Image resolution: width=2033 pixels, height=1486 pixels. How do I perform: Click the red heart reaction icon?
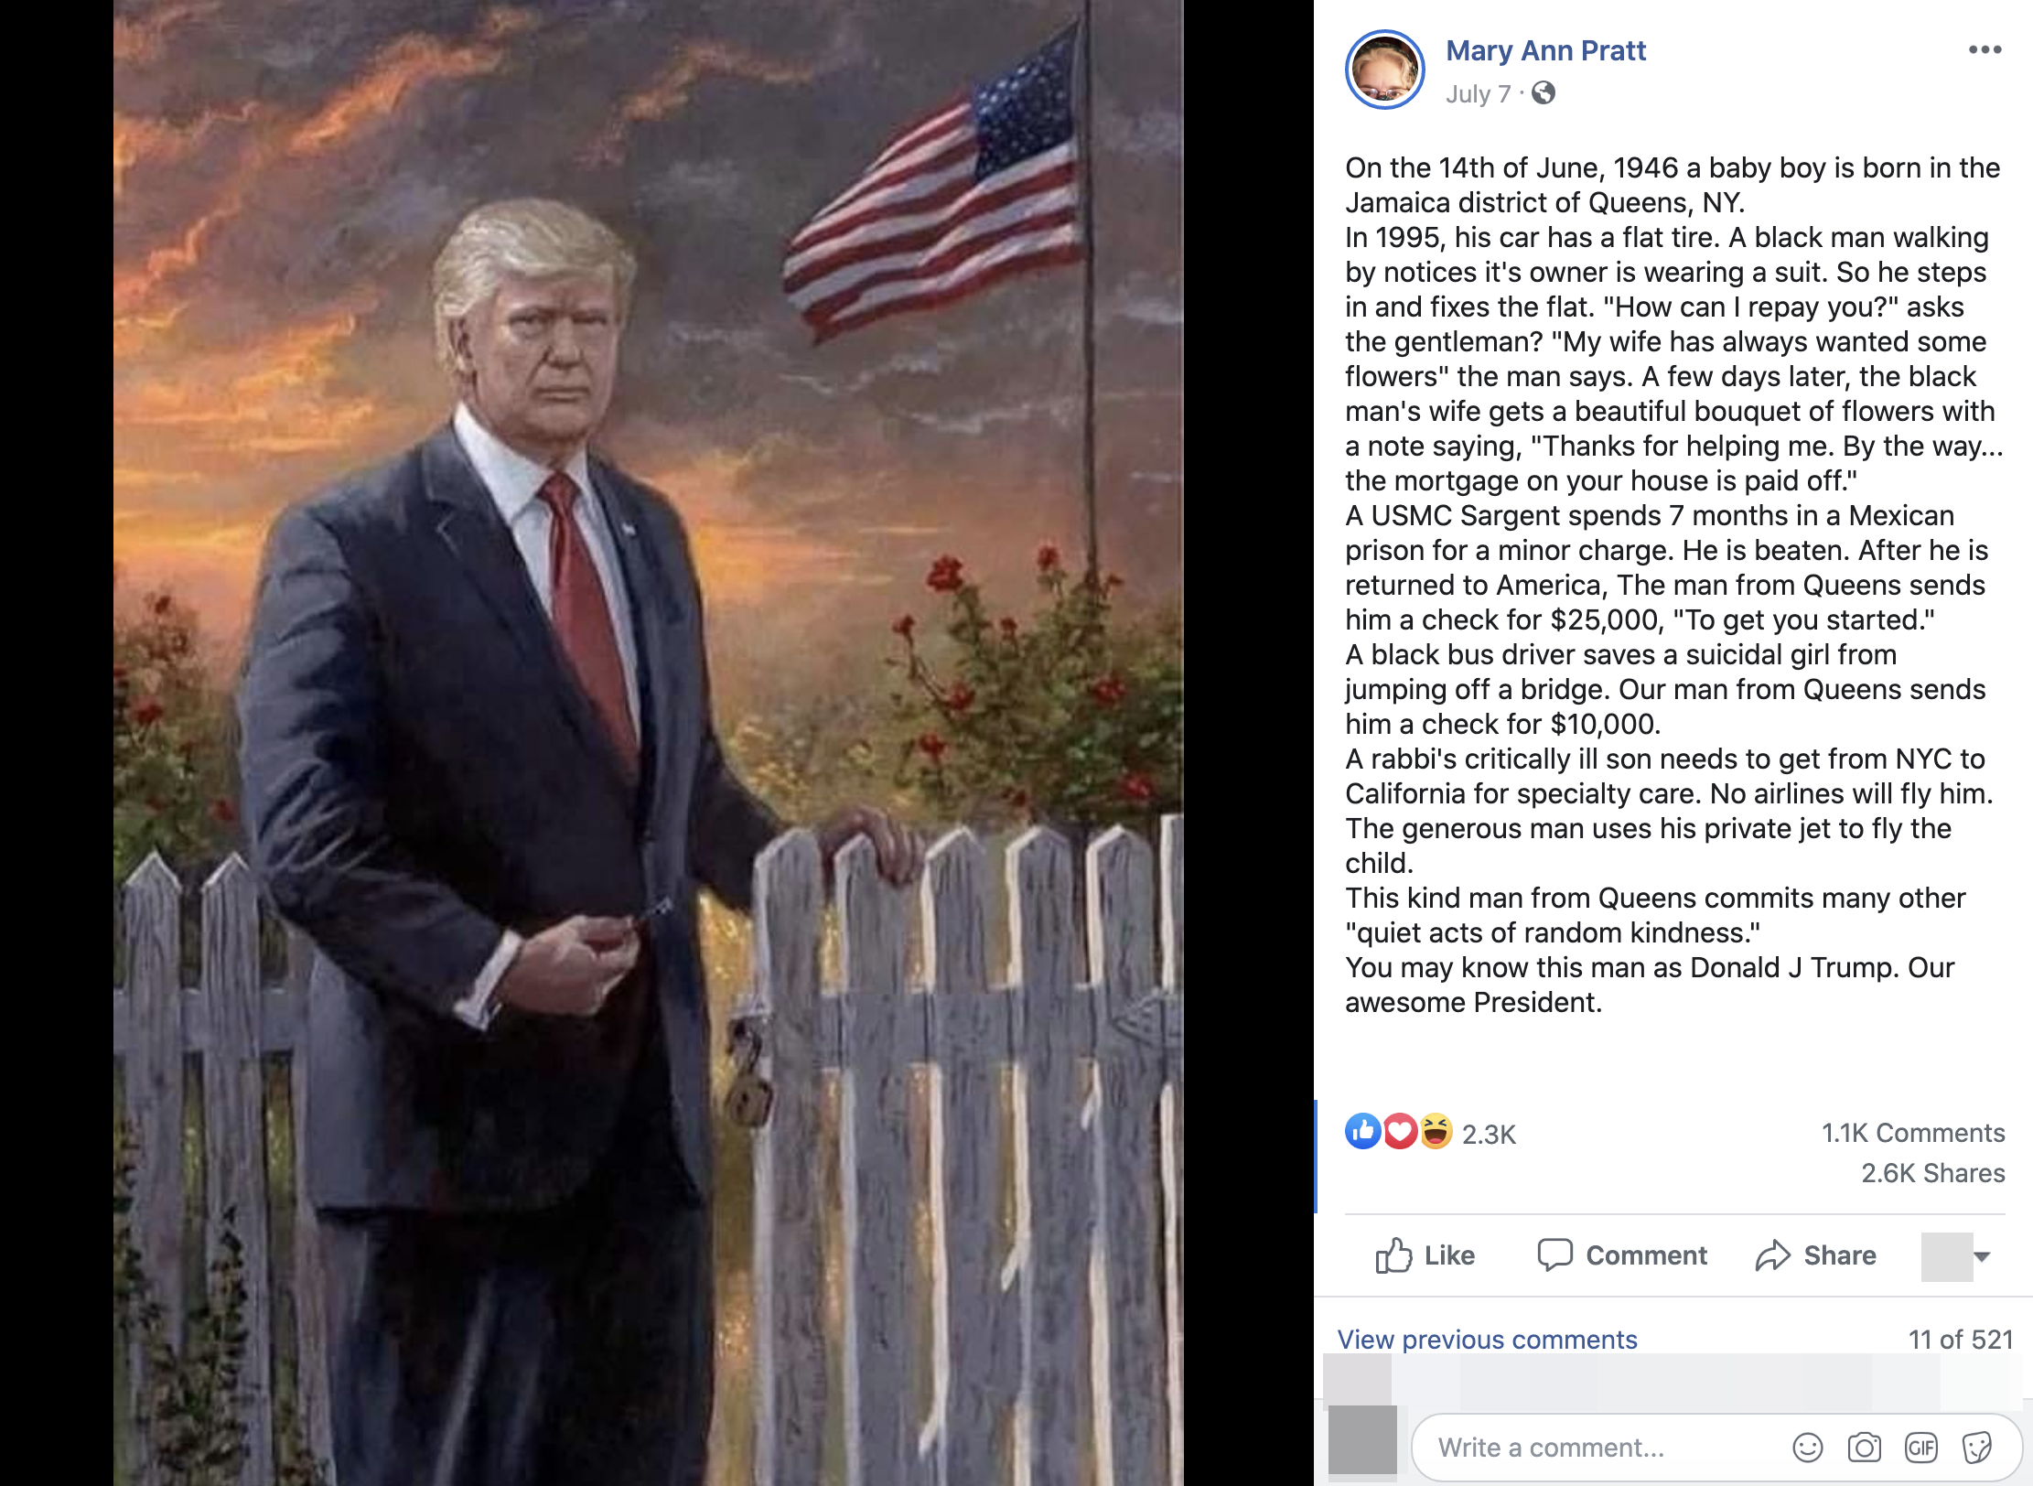tap(1400, 1132)
